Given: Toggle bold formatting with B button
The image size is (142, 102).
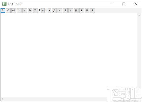Looking at the screenshot, I should tap(65, 11).
